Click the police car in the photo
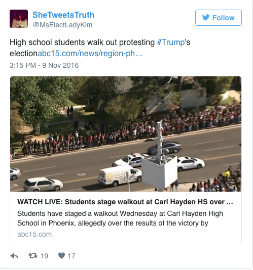Screen dimensions: 253x270 pos(130,160)
